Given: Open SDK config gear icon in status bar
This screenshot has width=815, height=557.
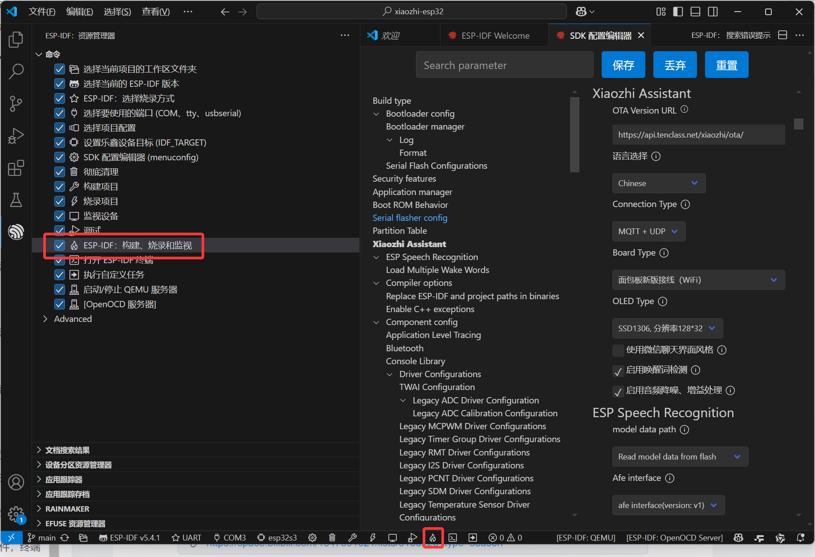Looking at the screenshot, I should [312, 537].
